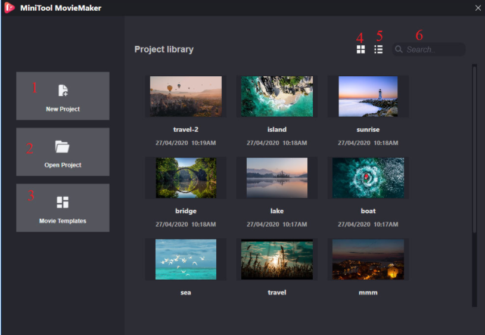Open the mmm project thumbnail

(x=368, y=259)
